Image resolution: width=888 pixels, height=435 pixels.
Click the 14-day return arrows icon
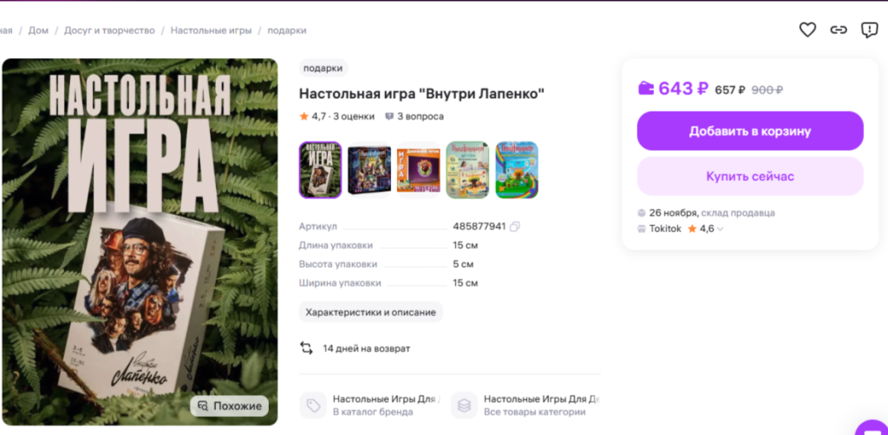click(x=306, y=348)
